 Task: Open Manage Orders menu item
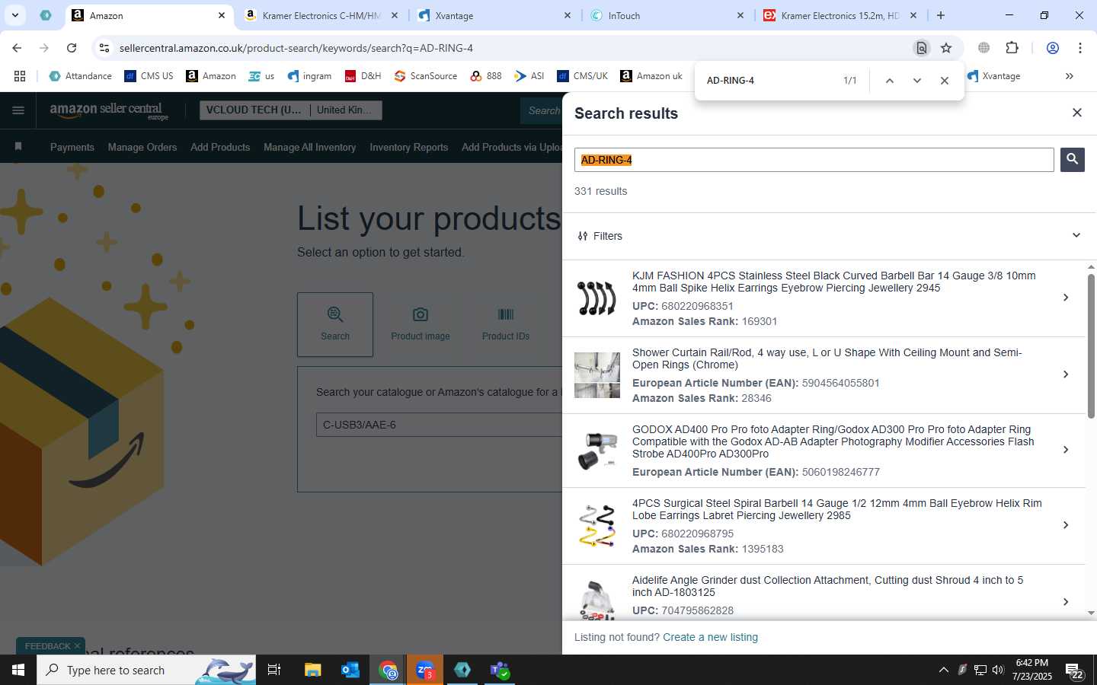click(142, 147)
